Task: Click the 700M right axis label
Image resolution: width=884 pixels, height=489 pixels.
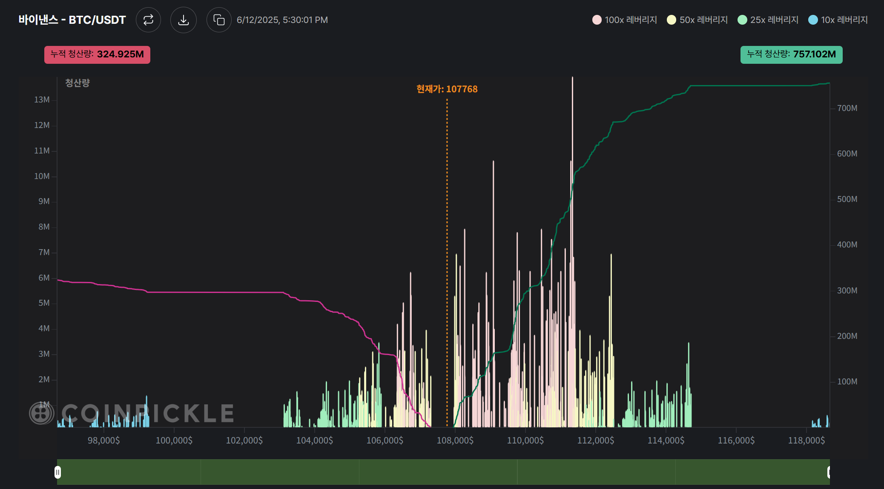Action: [x=847, y=108]
